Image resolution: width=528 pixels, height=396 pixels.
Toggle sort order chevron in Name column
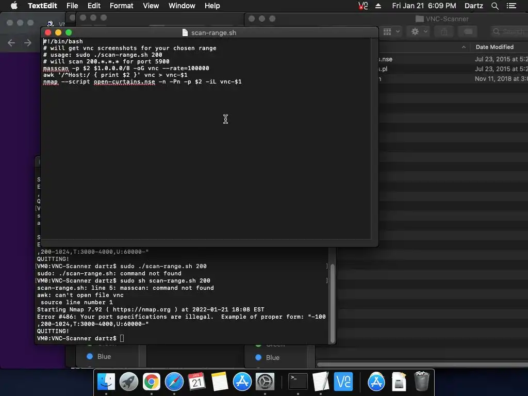tap(464, 47)
